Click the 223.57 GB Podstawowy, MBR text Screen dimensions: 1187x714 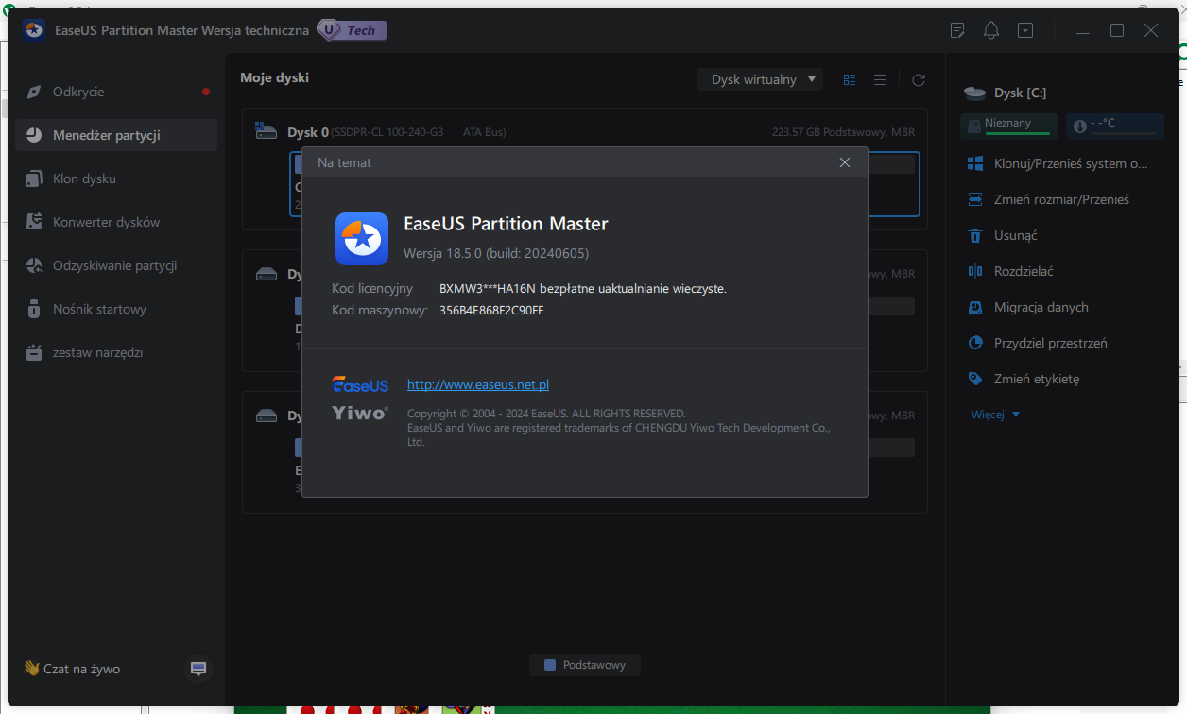pyautogui.click(x=843, y=132)
